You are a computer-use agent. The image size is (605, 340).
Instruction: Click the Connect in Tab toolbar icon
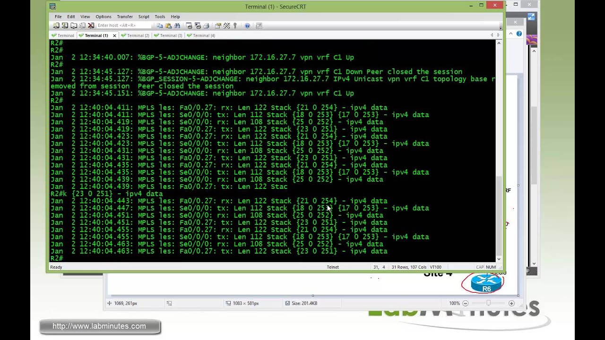74,25
